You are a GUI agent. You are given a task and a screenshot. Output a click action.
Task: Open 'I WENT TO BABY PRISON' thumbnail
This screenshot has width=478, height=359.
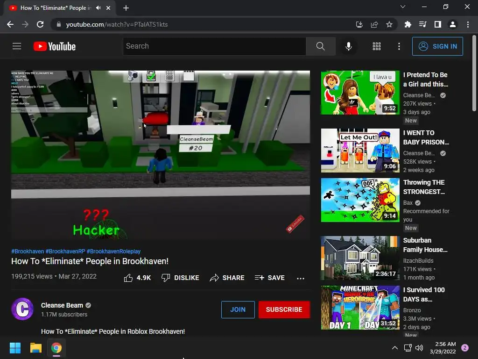[x=360, y=151]
